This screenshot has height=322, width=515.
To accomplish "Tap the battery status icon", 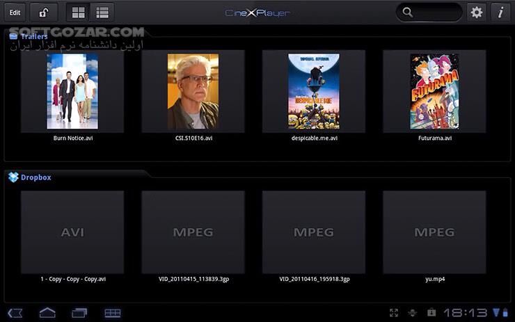I will pos(505,313).
